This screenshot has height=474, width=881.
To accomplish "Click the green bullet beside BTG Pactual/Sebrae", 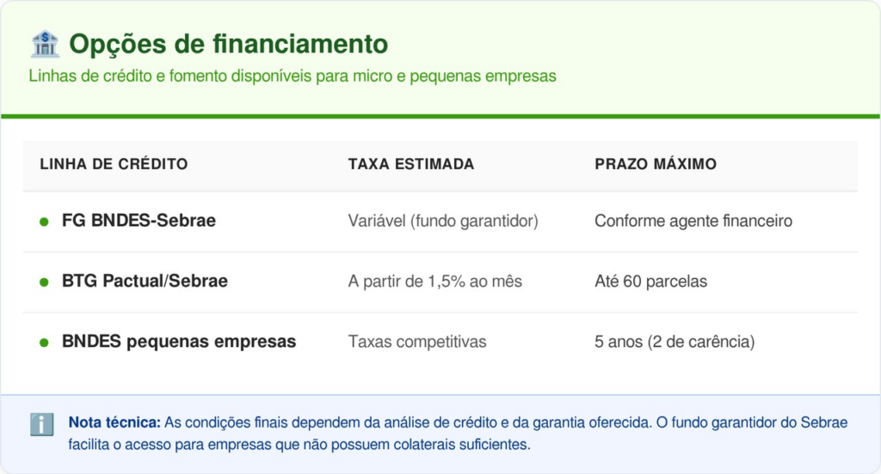I will (44, 282).
